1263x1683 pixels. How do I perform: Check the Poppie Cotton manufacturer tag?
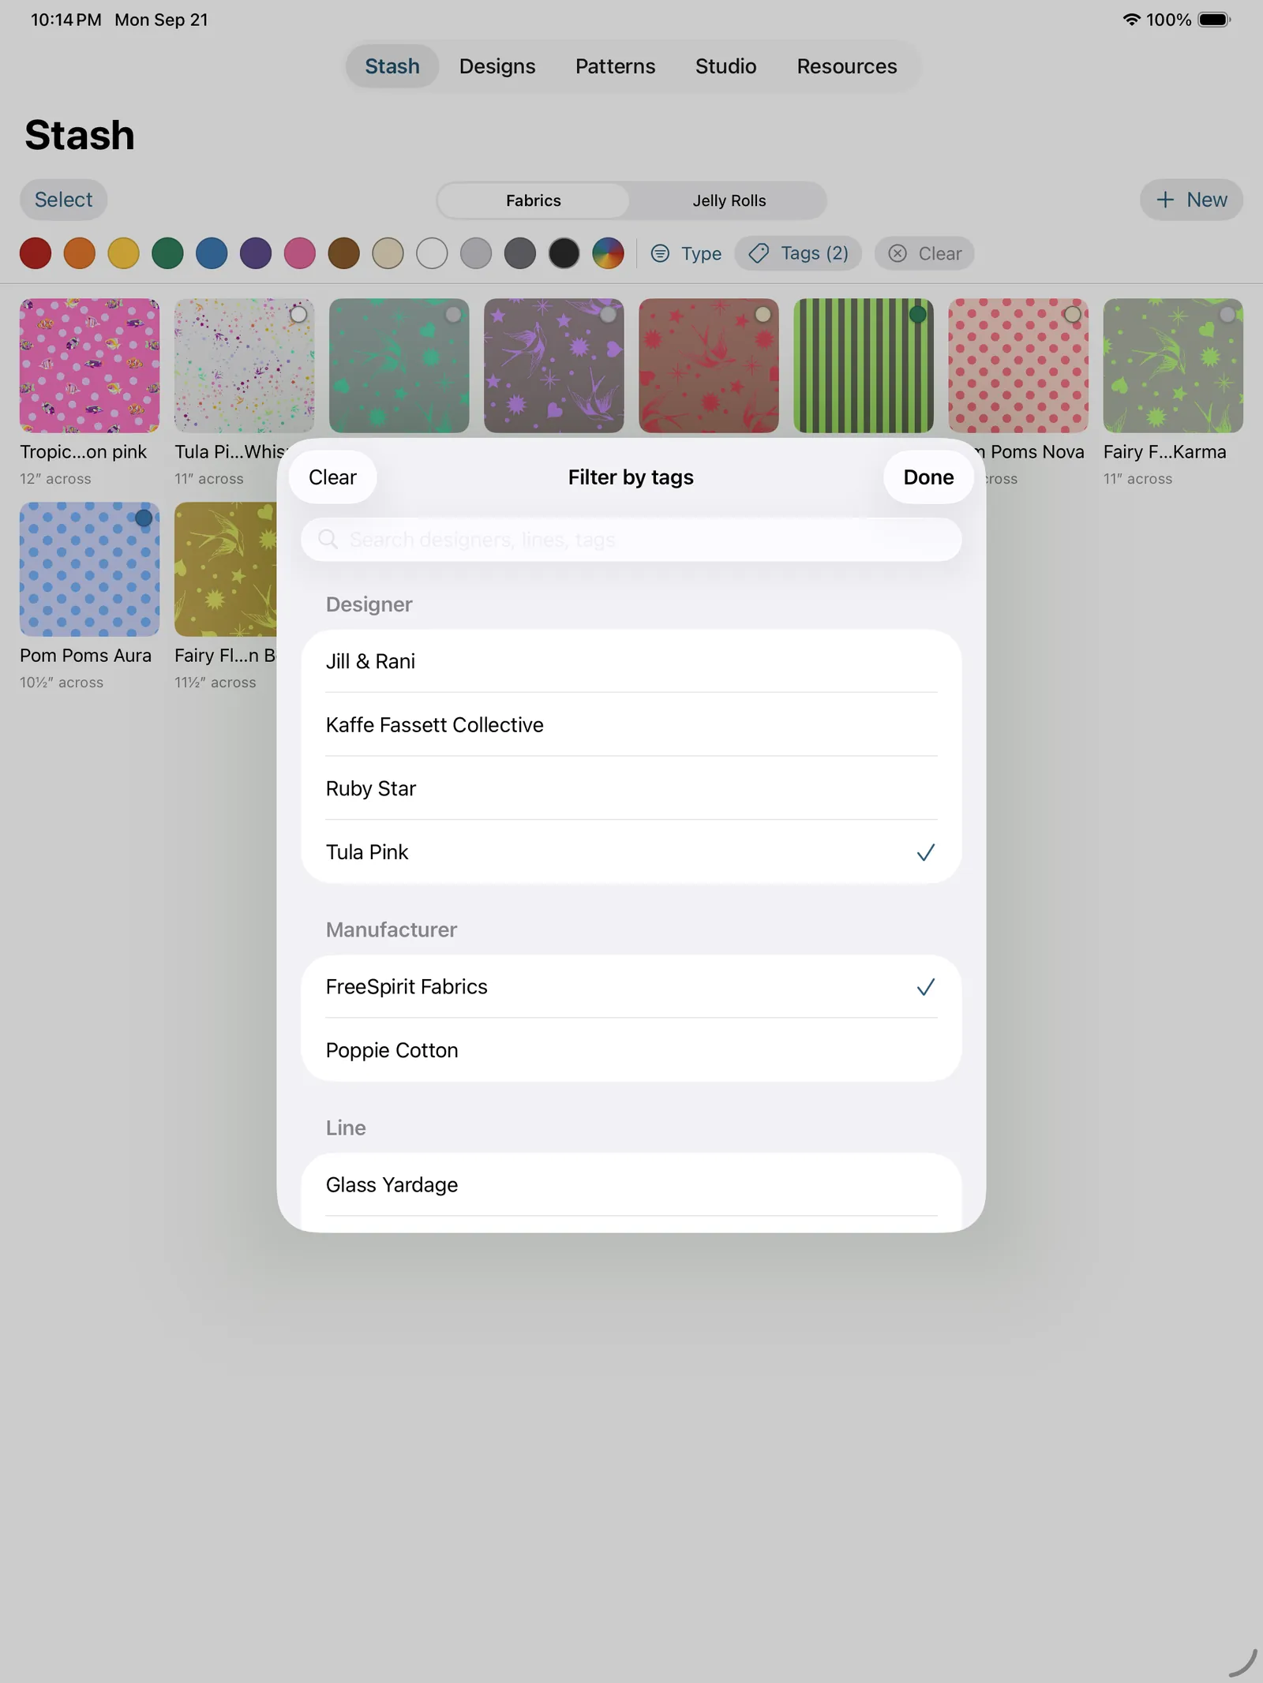[x=631, y=1050]
